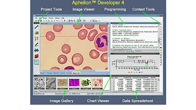
Task: Select the Blood Cells image tab
Action: 76,73
